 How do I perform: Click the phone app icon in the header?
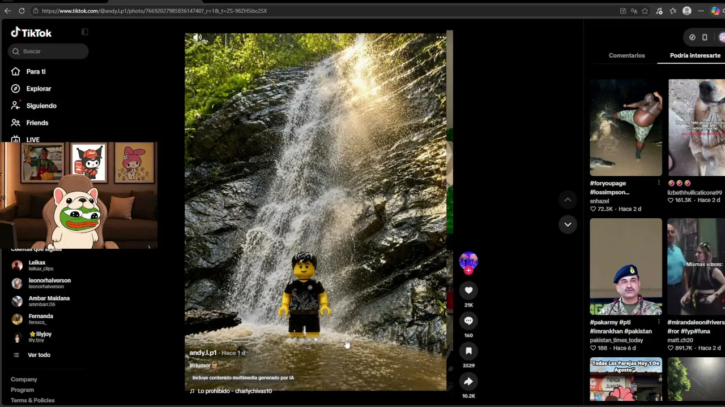(x=705, y=37)
